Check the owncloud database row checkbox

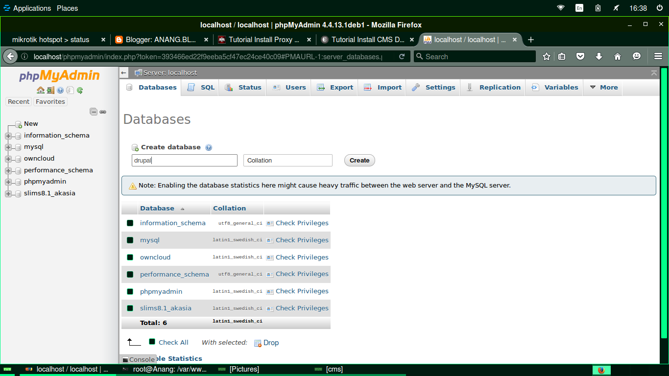click(130, 257)
